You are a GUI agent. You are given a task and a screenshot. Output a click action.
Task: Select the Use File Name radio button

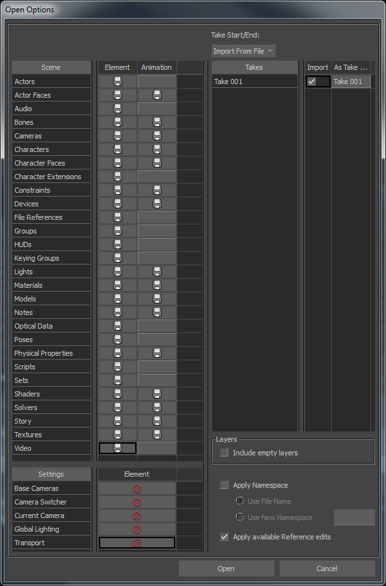pyautogui.click(x=240, y=501)
